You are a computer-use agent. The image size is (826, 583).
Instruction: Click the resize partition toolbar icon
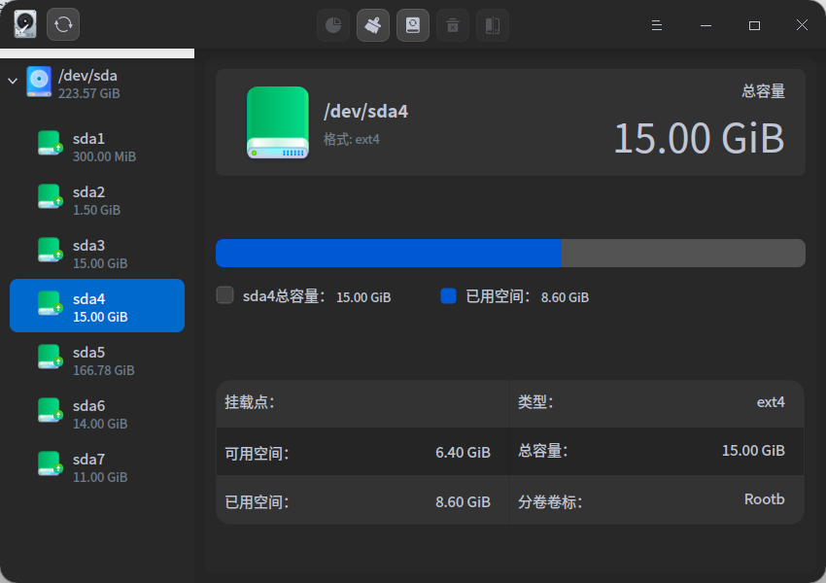[493, 24]
